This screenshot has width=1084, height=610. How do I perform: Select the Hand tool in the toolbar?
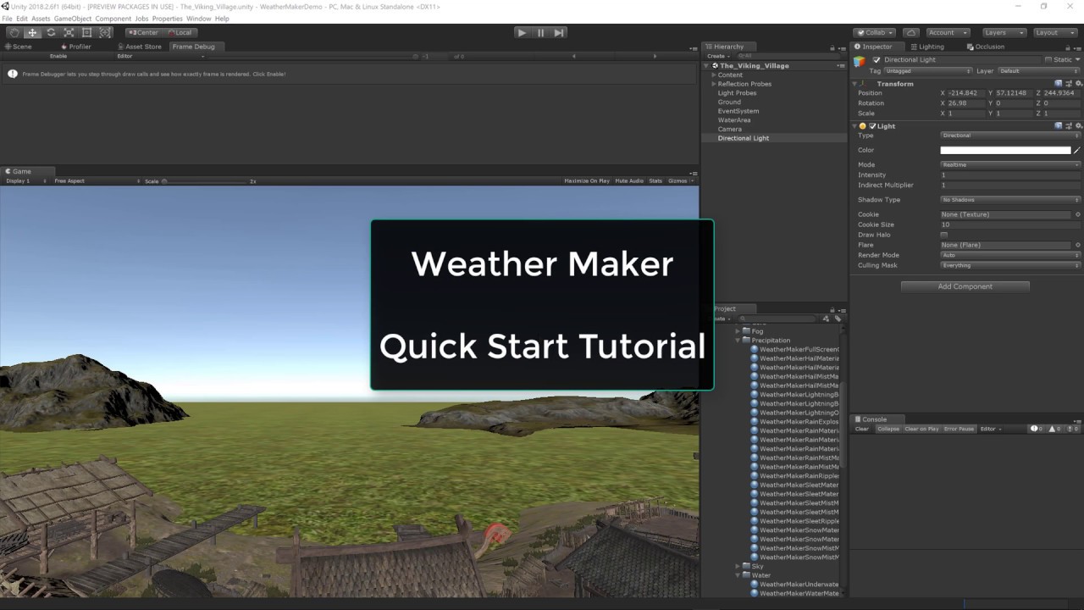coord(14,32)
